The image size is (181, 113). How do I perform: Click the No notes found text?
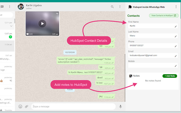point(153,81)
